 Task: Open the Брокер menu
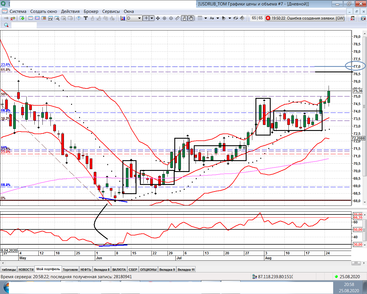[91, 11]
